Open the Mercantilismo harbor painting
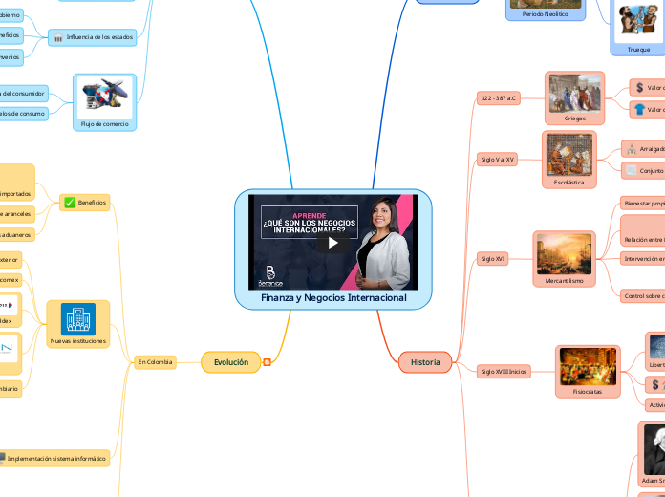The width and height of the screenshot is (665, 497). click(x=564, y=254)
